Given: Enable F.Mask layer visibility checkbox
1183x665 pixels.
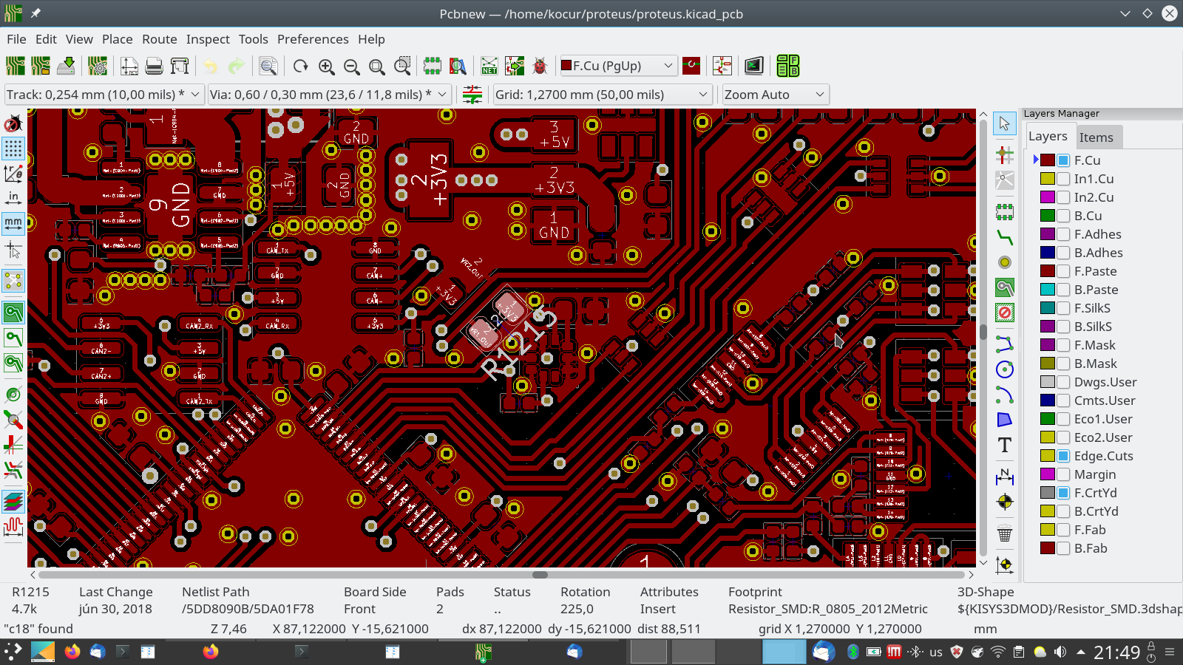Looking at the screenshot, I should click(1063, 345).
